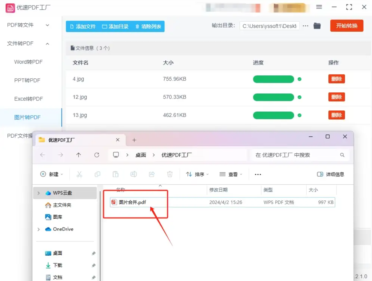This screenshot has height=281, width=372.
Task: Select Word转PDF in the sidebar
Action: [x=28, y=62]
